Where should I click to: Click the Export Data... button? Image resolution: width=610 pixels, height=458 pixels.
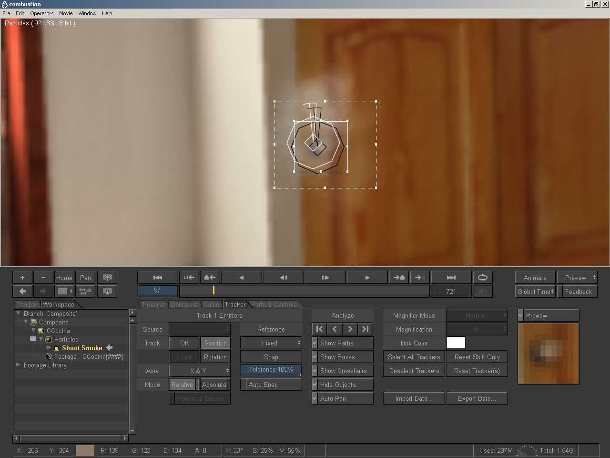(477, 398)
